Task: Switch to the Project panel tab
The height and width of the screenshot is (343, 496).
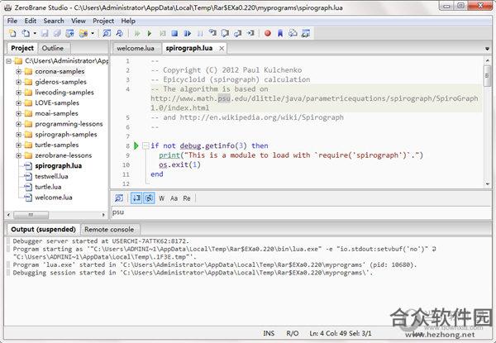Action: click(x=22, y=48)
